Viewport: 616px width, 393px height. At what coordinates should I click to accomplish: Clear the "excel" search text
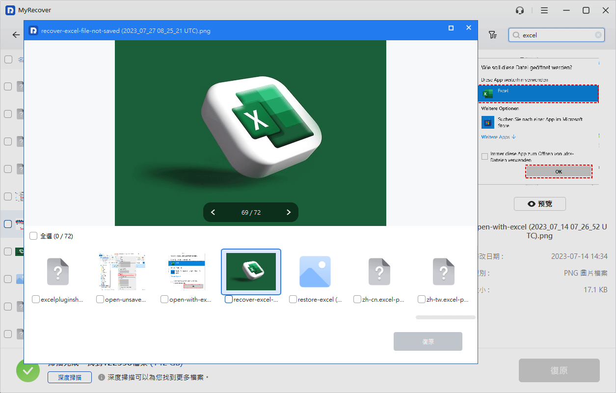tap(598, 35)
